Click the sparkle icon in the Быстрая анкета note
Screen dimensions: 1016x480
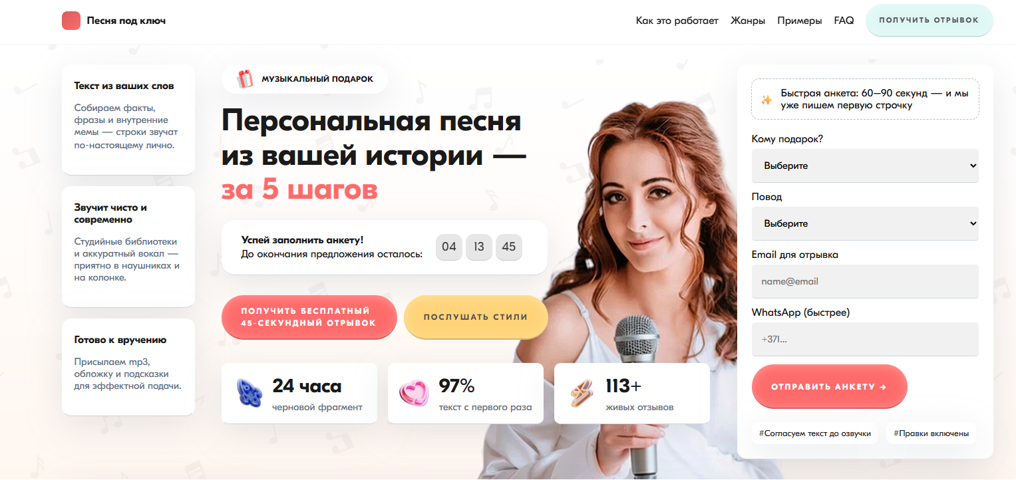coord(766,100)
